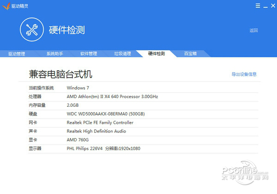Click the 2.0GB memory value
The image size is (277, 194).
(72, 105)
